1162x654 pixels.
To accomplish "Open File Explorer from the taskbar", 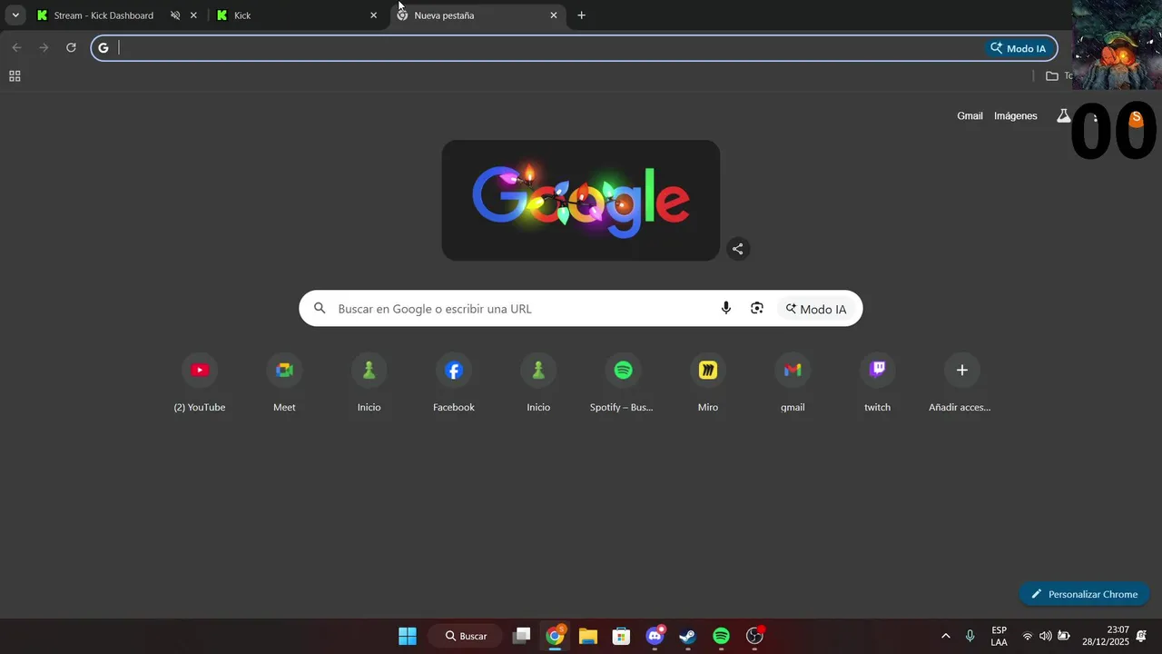I will click(588, 636).
